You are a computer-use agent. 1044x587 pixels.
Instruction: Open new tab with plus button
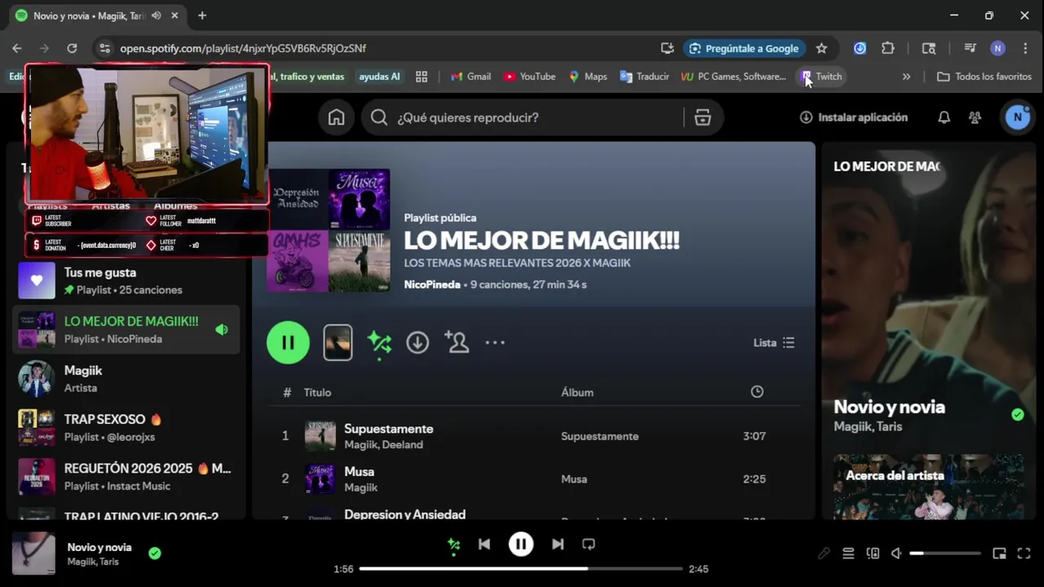tap(202, 15)
